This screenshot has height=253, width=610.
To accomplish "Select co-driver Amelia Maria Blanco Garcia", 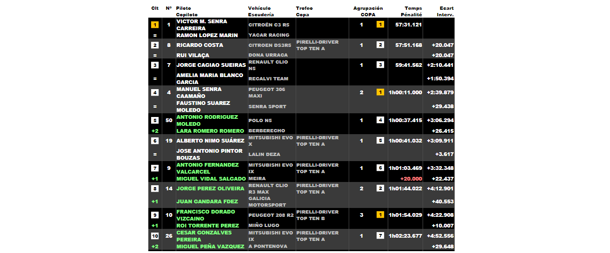I will [x=210, y=78].
